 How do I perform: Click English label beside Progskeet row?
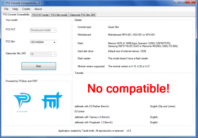point(154,122)
